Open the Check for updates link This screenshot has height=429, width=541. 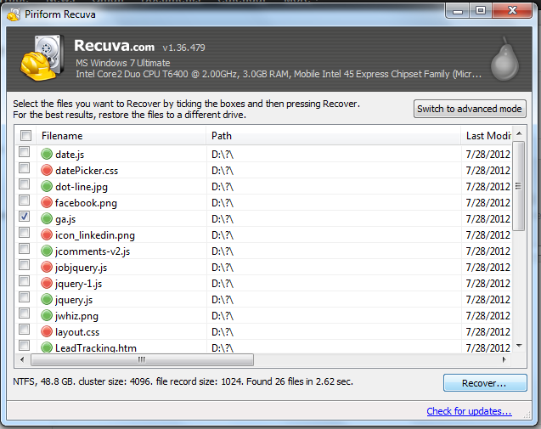pyautogui.click(x=469, y=411)
